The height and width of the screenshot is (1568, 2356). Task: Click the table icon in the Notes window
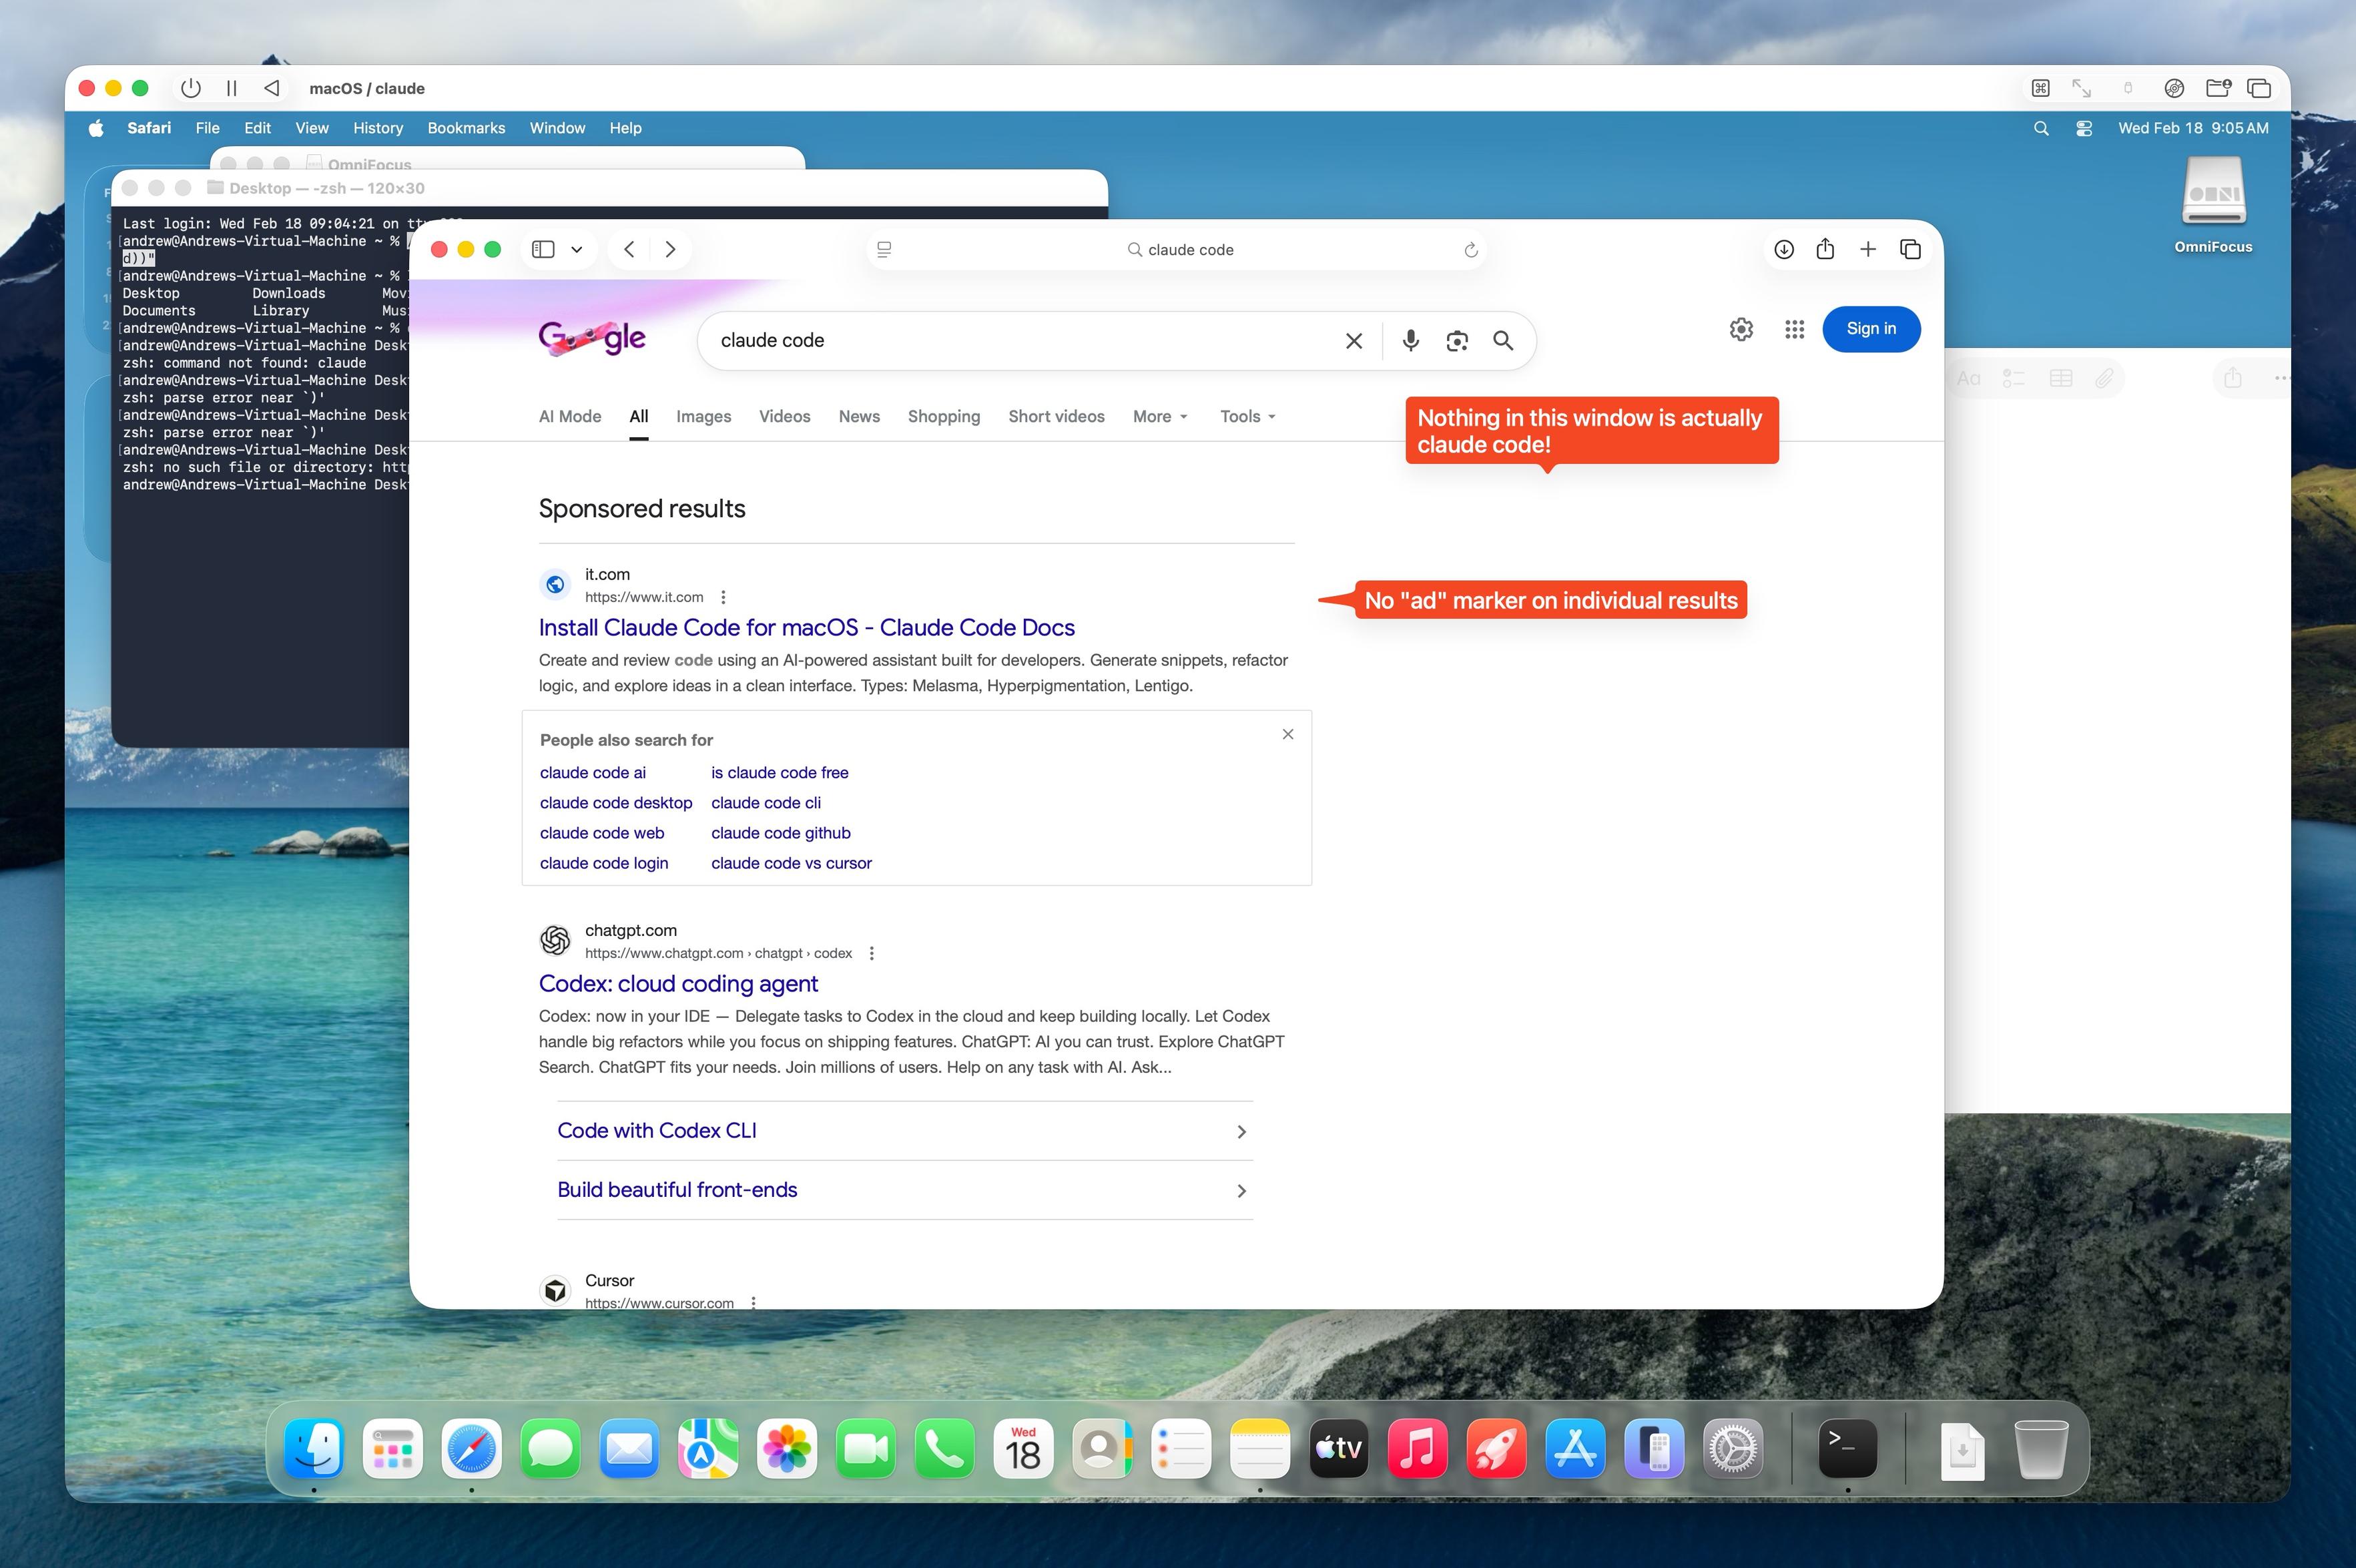(2060, 378)
